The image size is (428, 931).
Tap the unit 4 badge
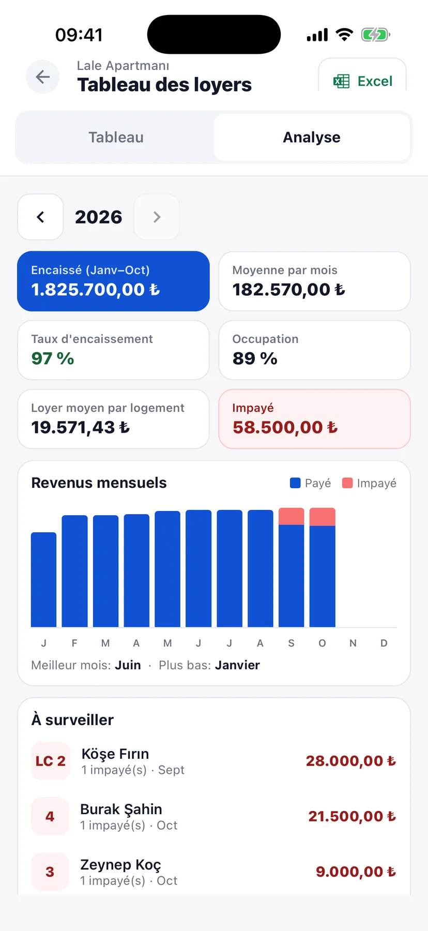(50, 816)
